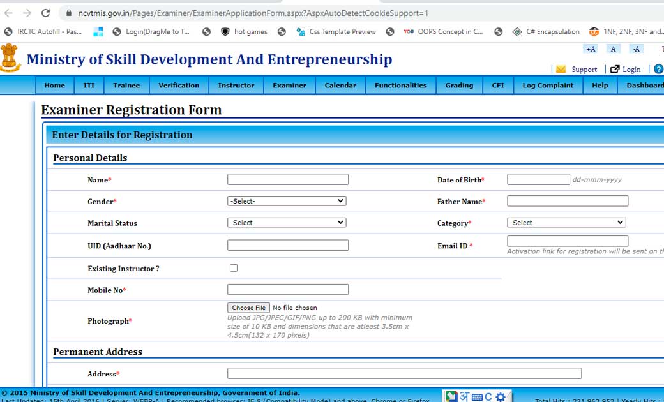Viewport: 664px width, 402px height.
Task: Open IRCTC Autofill bookmark
Action: click(43, 32)
